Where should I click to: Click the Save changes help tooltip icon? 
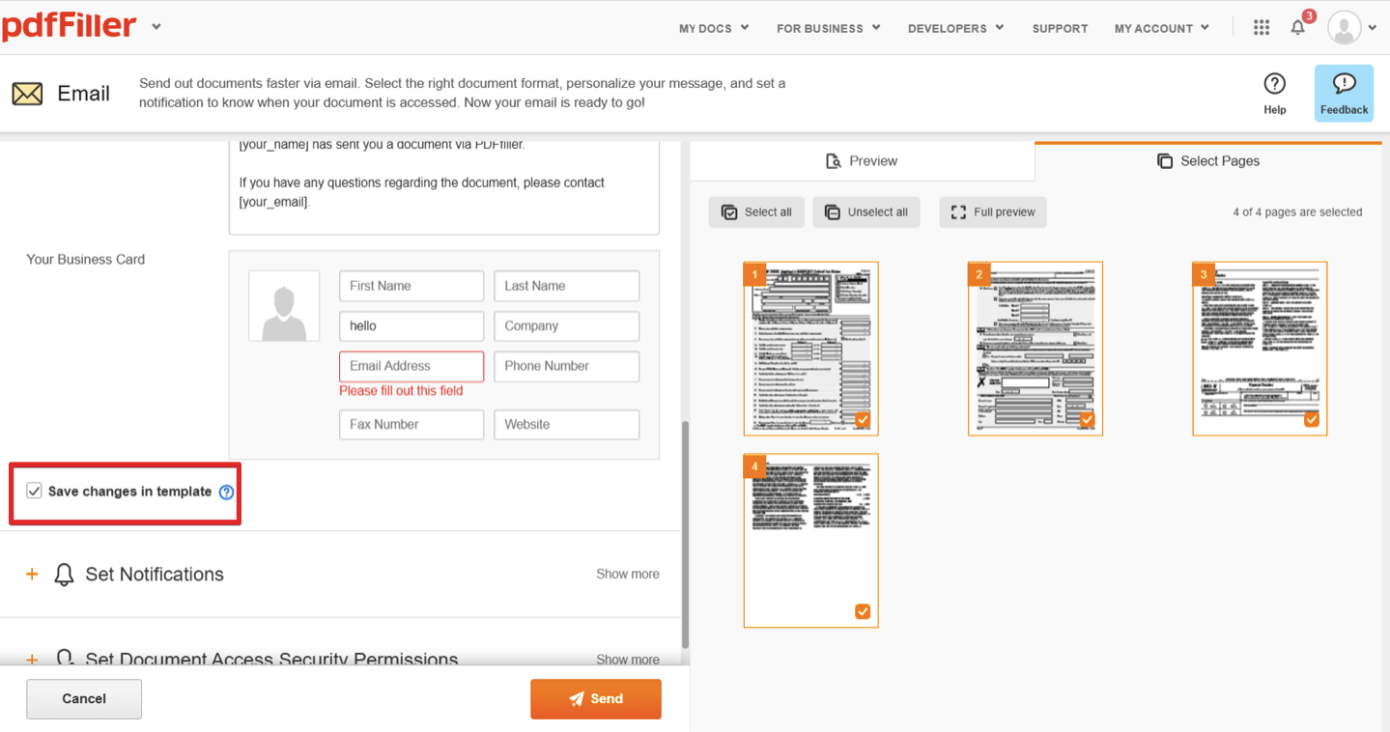pyautogui.click(x=226, y=493)
